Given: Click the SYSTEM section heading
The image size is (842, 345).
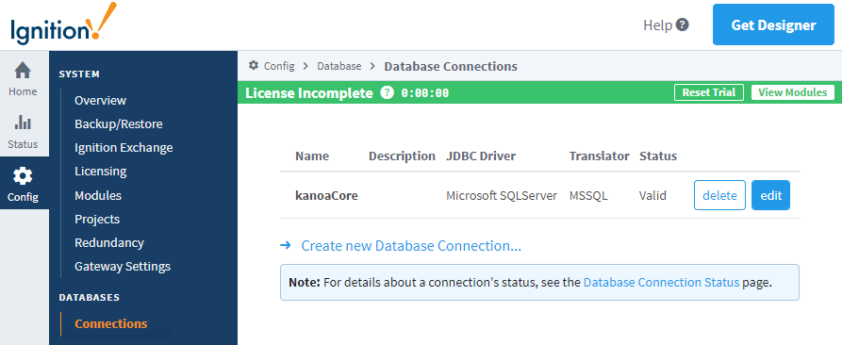Looking at the screenshot, I should [79, 74].
